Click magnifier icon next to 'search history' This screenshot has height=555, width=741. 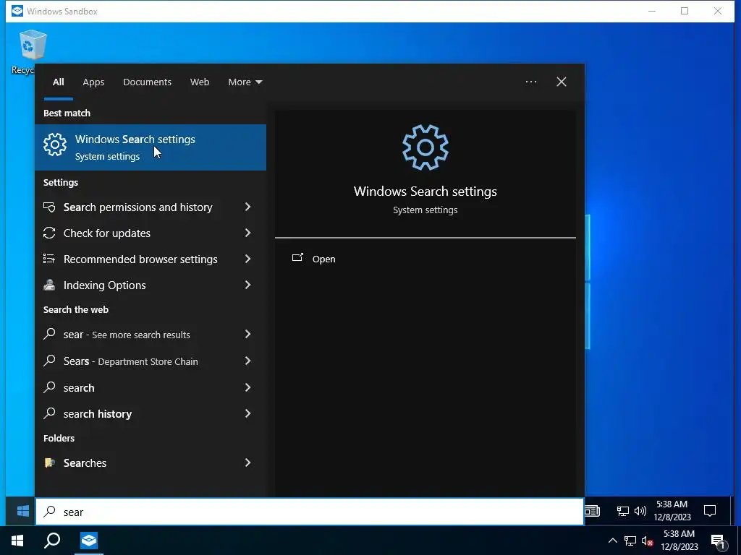click(50, 413)
